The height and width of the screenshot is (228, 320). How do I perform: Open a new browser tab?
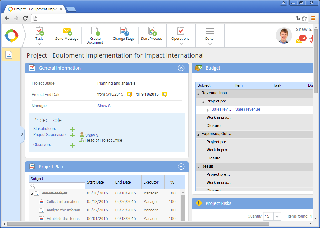pyautogui.click(x=71, y=9)
